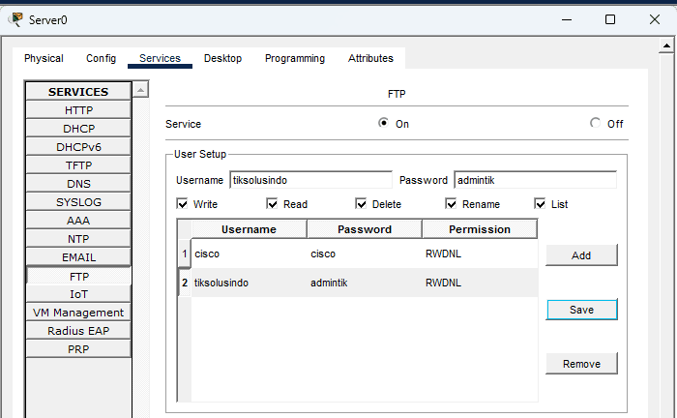677x418 pixels.
Task: Select the DNS service
Action: (79, 184)
